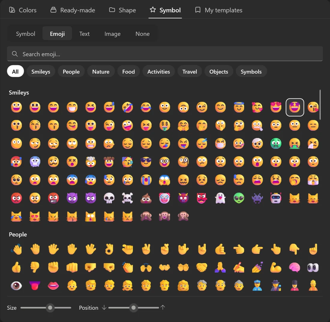Filter emoji by Activities category
Image resolution: width=330 pixels, height=322 pixels.
[x=159, y=71]
